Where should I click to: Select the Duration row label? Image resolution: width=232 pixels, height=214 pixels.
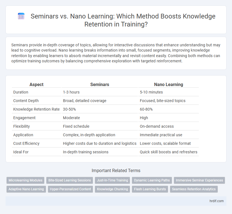coord(21,92)
